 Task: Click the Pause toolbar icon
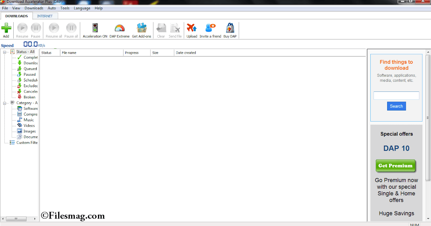click(36, 28)
